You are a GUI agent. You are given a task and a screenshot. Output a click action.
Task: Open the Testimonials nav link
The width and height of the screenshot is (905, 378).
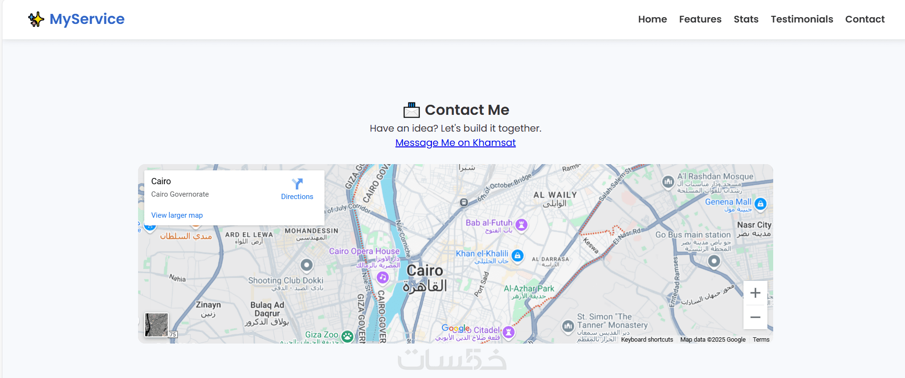801,19
